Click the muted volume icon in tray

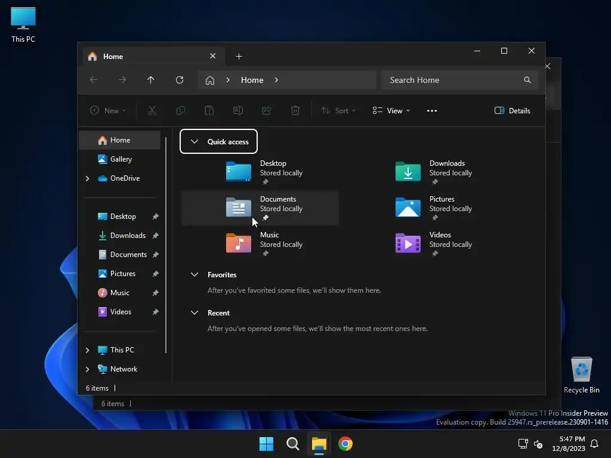click(x=539, y=444)
